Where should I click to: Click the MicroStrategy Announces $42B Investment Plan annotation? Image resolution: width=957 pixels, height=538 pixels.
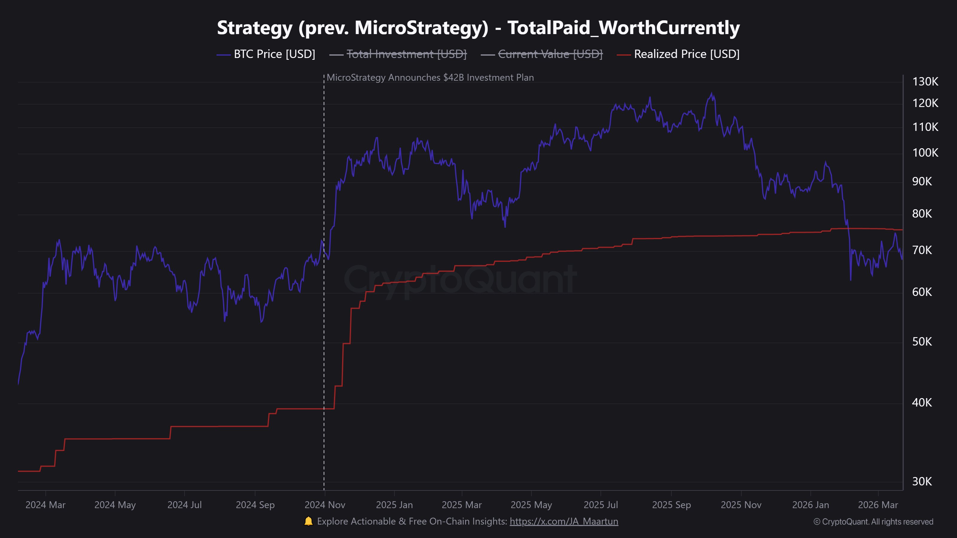430,78
